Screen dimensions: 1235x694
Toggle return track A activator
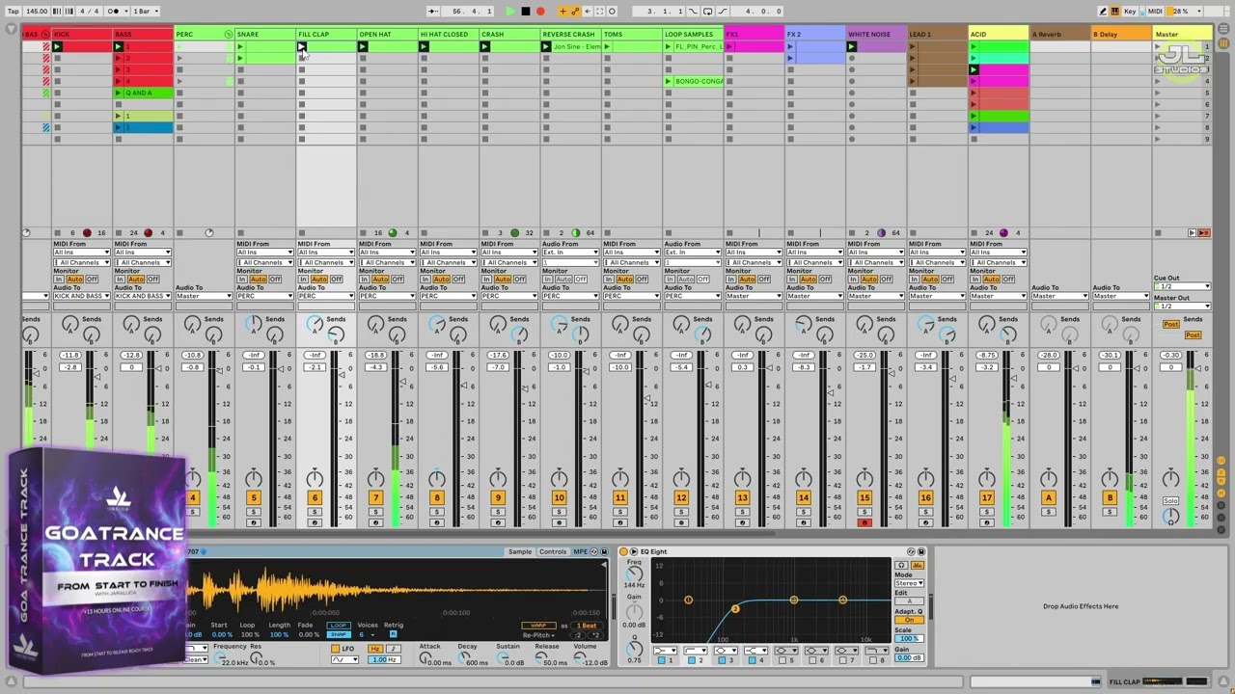tap(1049, 497)
